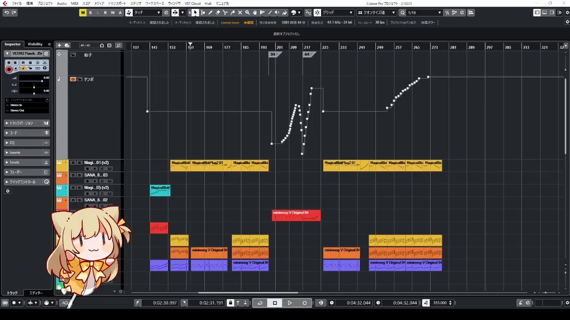
Task: Expand the コード inspector section
Action: [x=27, y=133]
